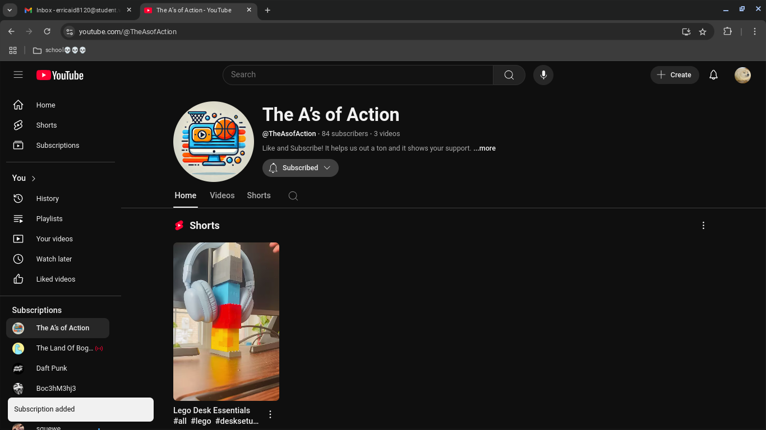Open the school bookmarks folder

(x=59, y=50)
